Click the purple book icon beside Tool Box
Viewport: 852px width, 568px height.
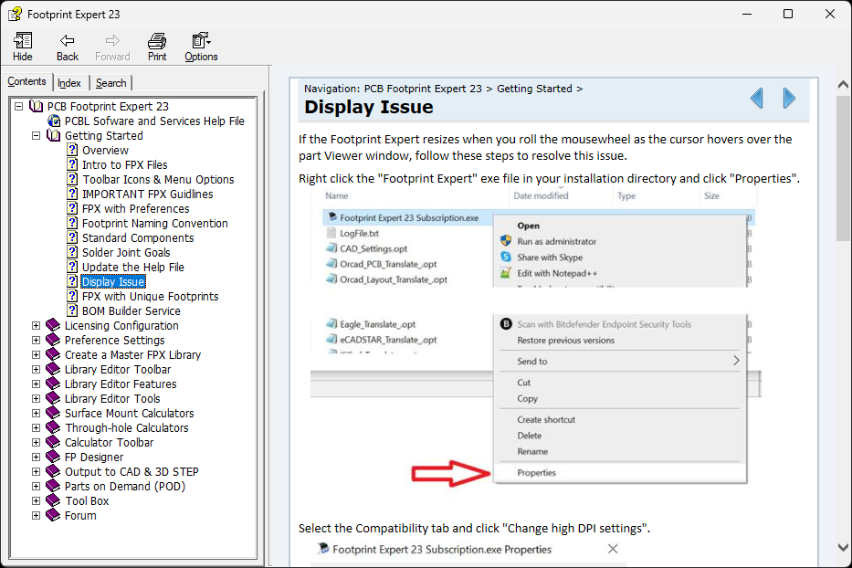53,500
